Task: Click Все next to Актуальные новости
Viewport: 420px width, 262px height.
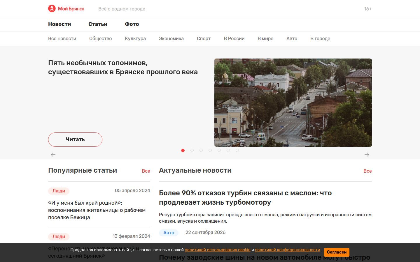Action: 367,171
